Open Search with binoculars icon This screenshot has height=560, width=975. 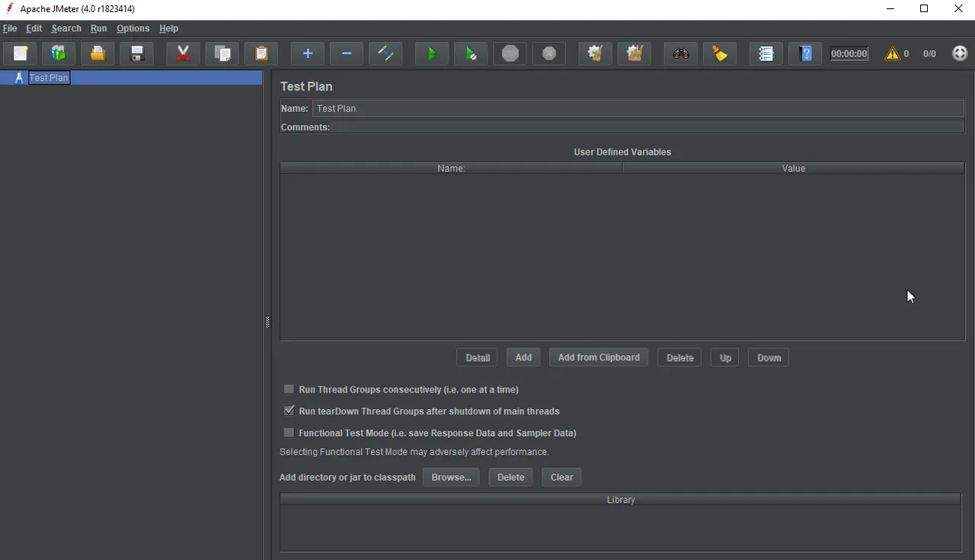[x=681, y=53]
